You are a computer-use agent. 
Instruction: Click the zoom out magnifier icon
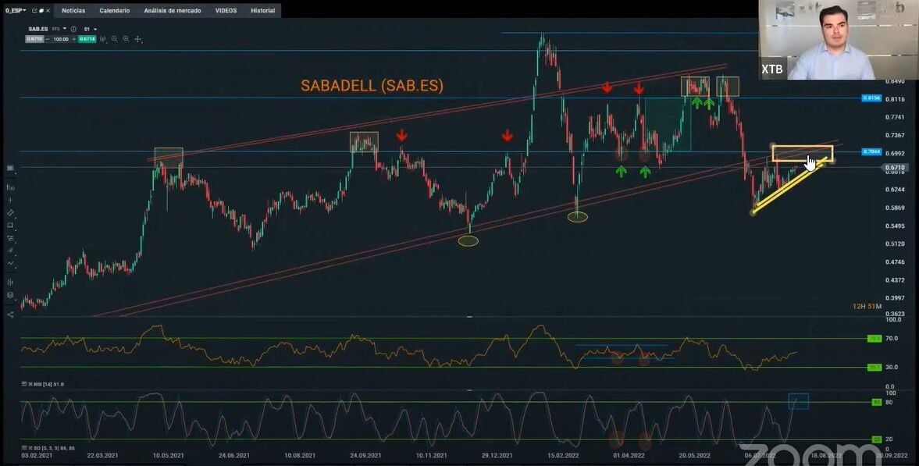pos(114,39)
